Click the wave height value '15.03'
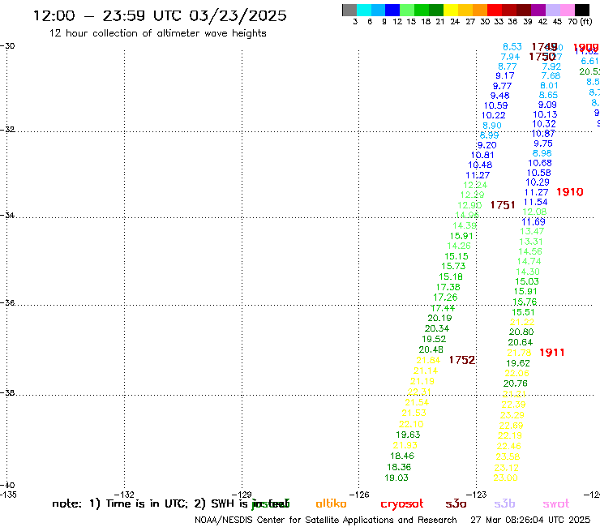This screenshot has height=527, width=600. (526, 281)
